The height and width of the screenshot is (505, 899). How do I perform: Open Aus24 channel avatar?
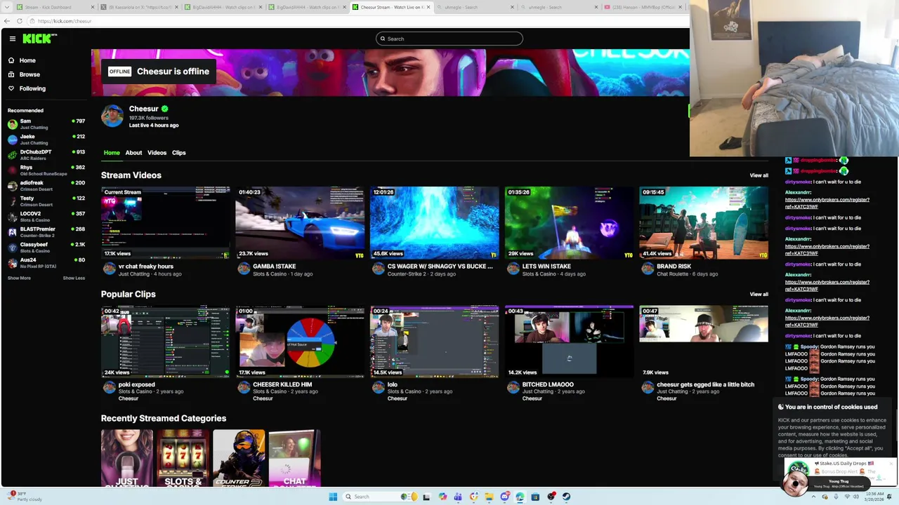click(13, 263)
